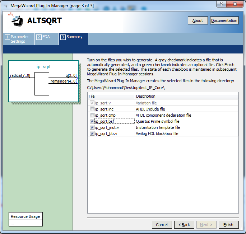Go back to the previous wizard page
Image resolution: width=246 pixels, height=234 pixels.
tap(184, 225)
